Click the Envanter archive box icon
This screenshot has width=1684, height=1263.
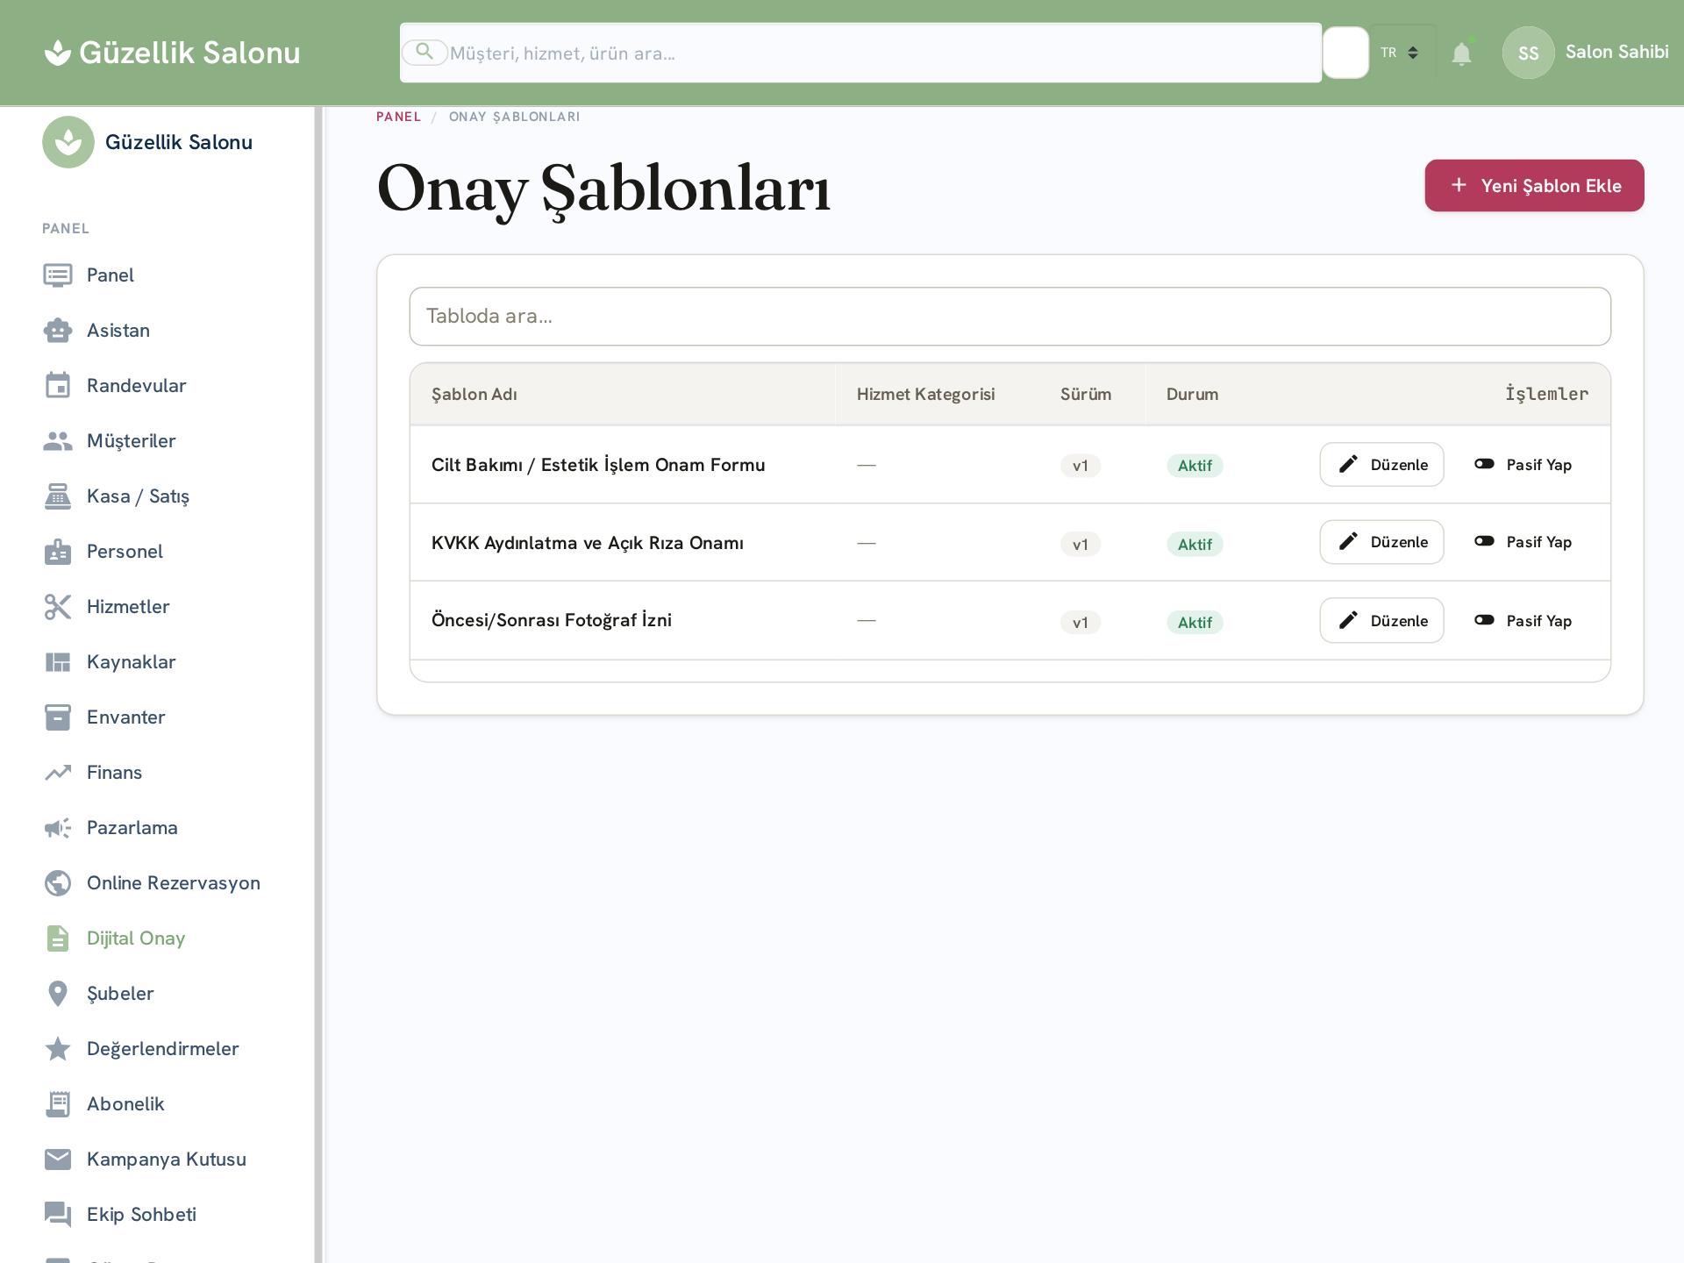(x=58, y=717)
